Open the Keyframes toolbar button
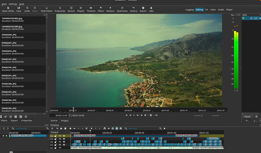 click(x=122, y=9)
